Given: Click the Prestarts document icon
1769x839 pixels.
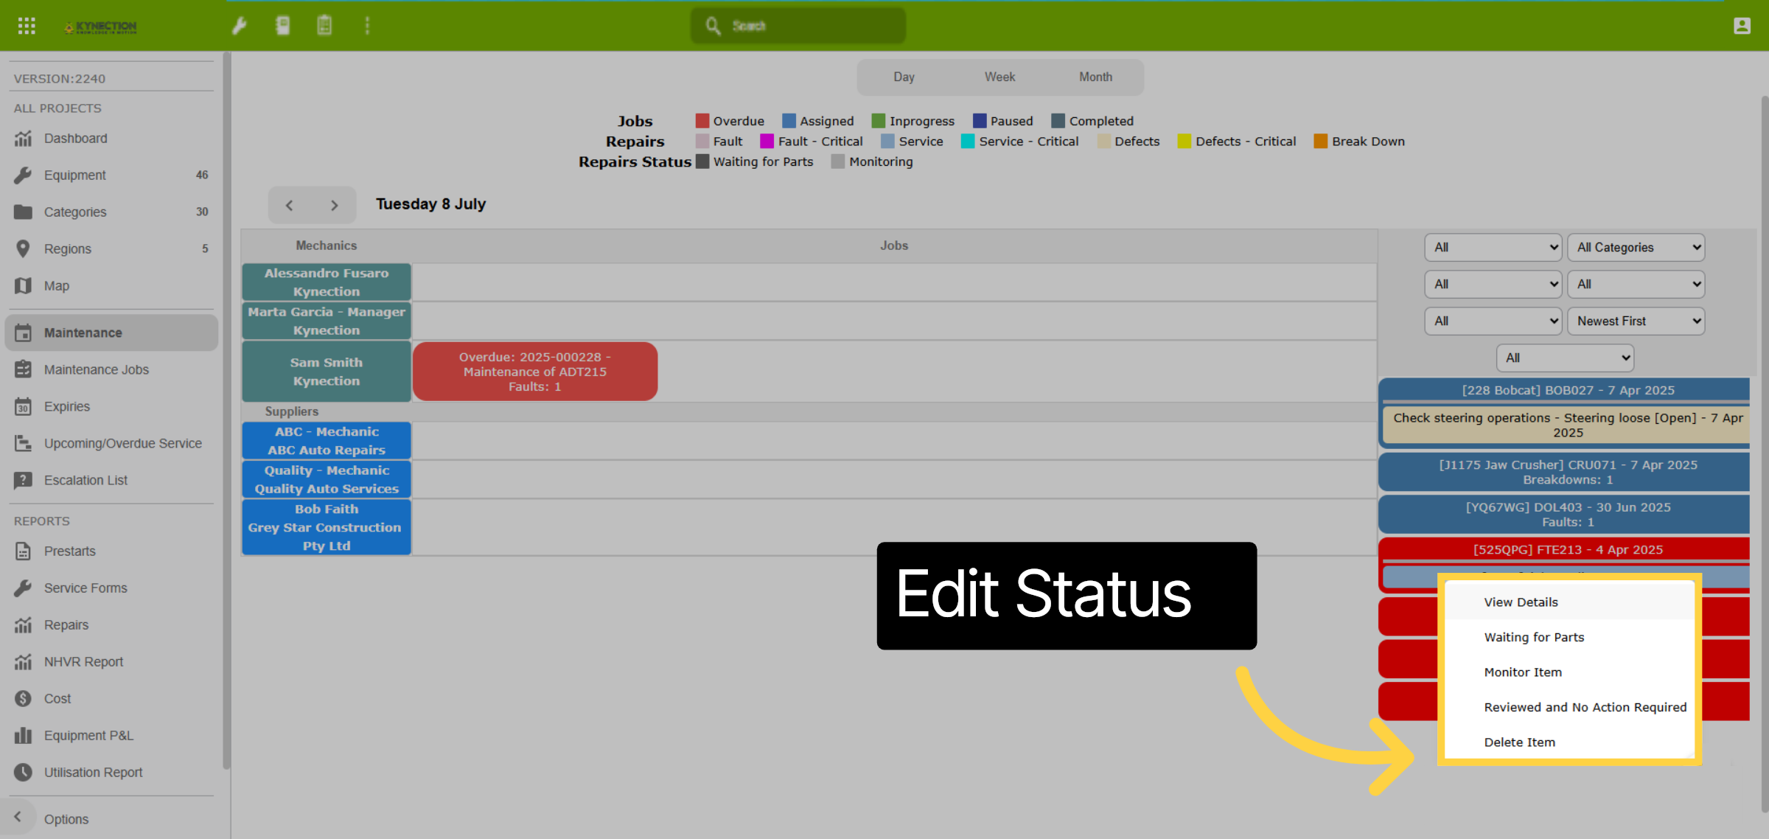Looking at the screenshot, I should pos(23,551).
